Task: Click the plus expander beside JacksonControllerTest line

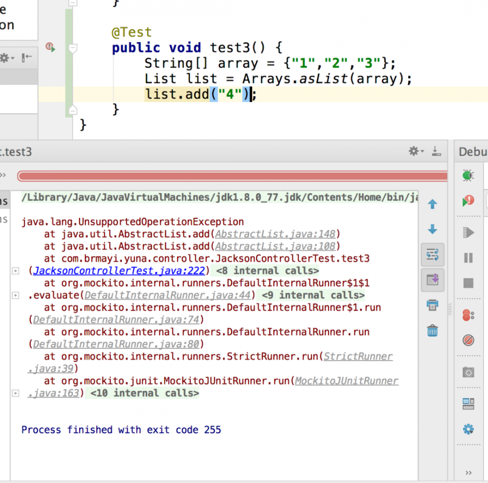Action: click(x=15, y=271)
